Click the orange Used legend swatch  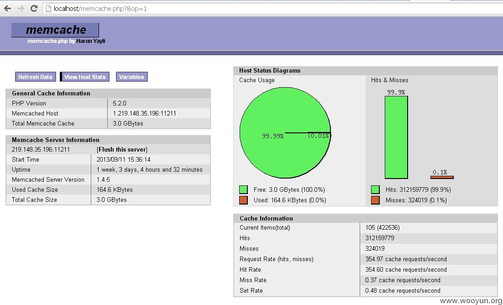click(243, 200)
